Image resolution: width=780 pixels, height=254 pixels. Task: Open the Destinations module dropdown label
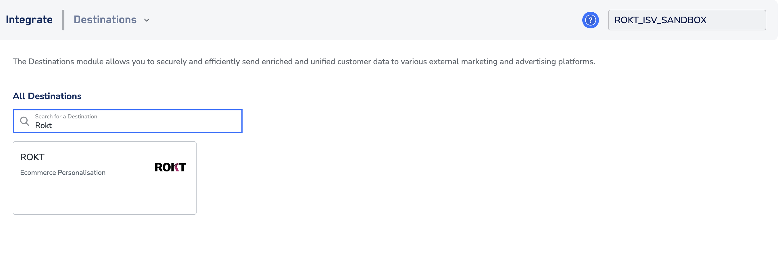point(105,20)
